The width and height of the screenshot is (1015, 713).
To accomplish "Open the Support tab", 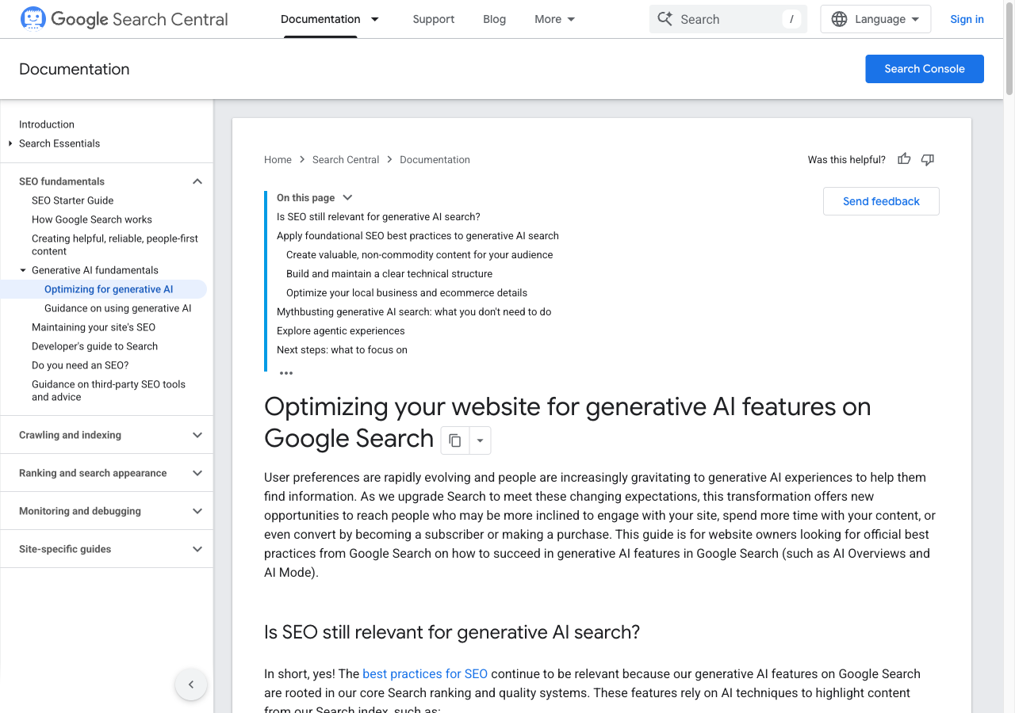I will [434, 19].
